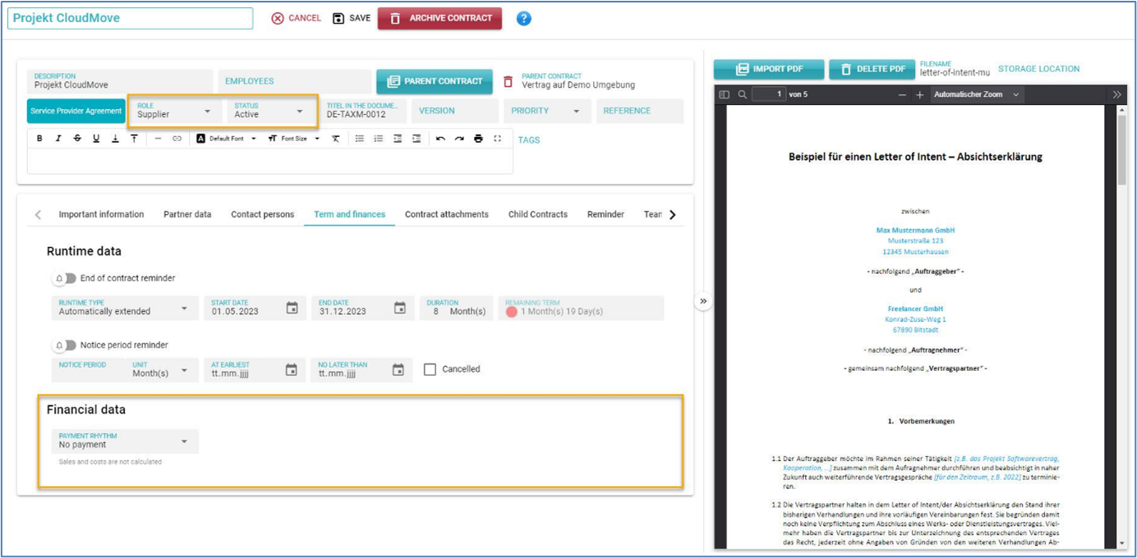Screen dimensions: 1137x558
Task: Click the print icon in the editor toolbar
Action: [478, 139]
